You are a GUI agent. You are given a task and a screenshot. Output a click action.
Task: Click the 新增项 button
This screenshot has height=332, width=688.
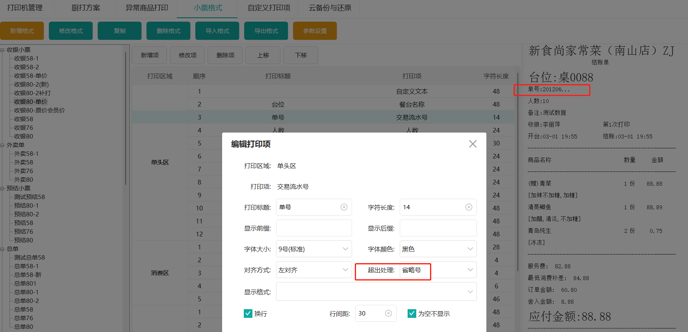tap(150, 55)
